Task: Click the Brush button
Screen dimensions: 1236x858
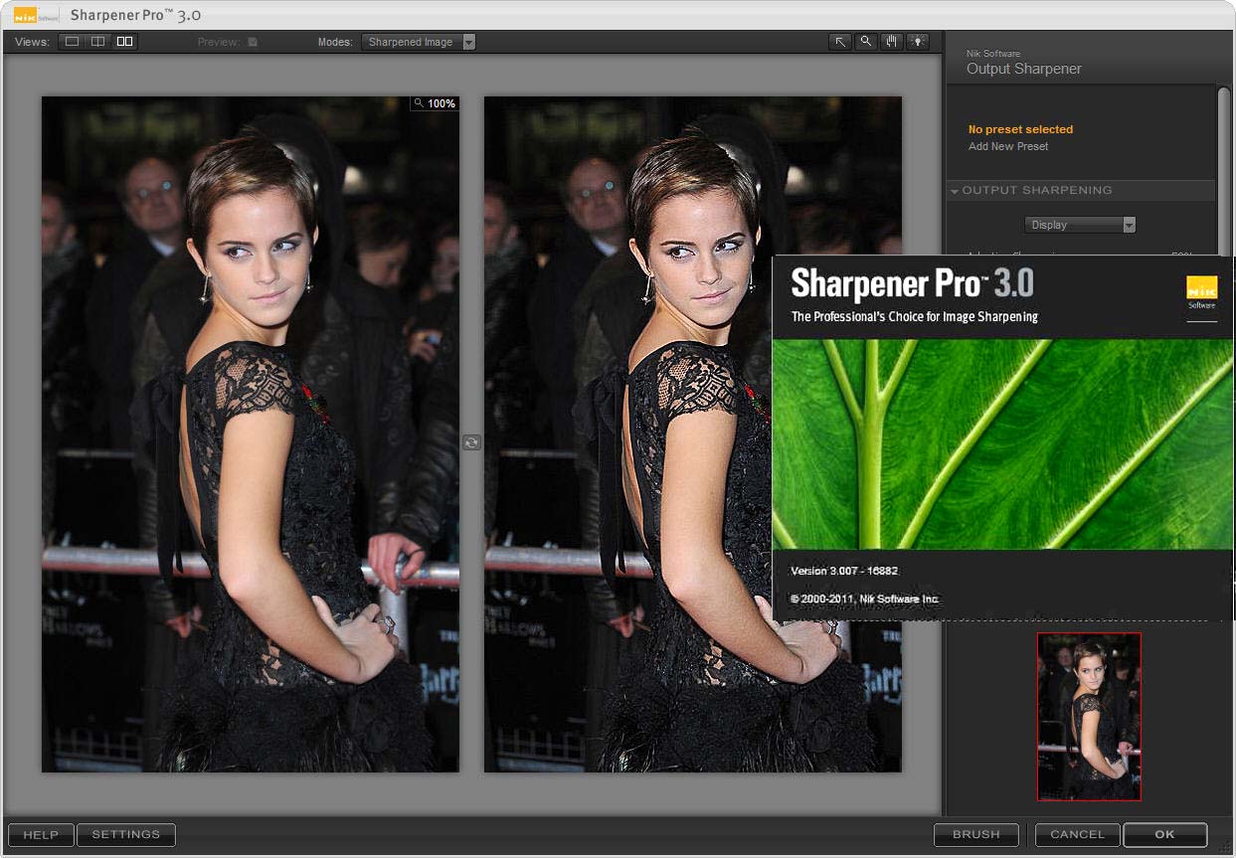Action: coord(976,835)
